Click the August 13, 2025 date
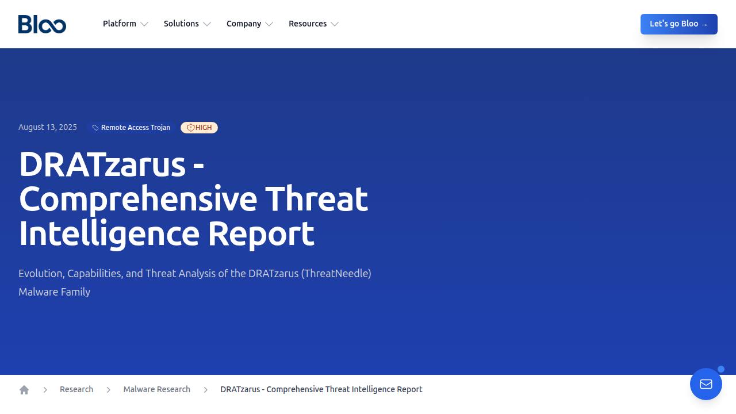The height and width of the screenshot is (414, 736). (48, 127)
